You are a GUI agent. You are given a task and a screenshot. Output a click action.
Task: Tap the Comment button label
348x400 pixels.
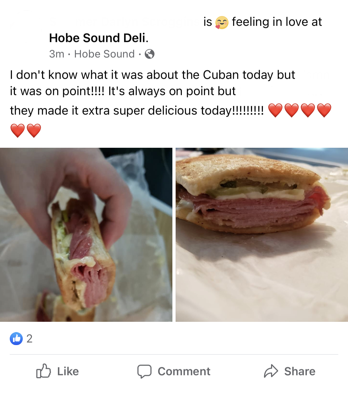(184, 371)
